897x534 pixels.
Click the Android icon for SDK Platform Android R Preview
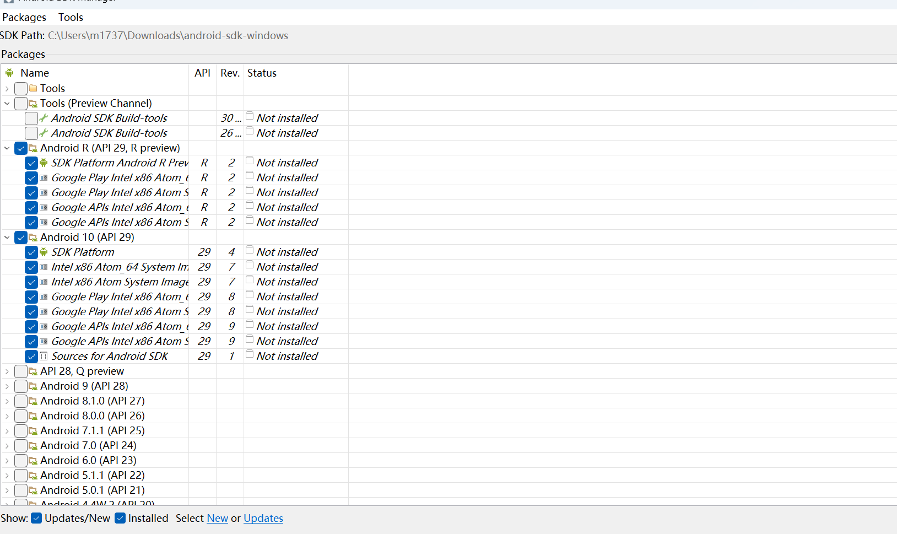(44, 163)
